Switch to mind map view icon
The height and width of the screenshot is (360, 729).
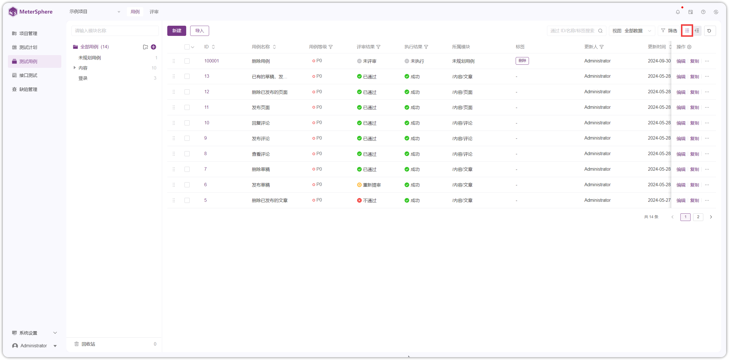697,31
